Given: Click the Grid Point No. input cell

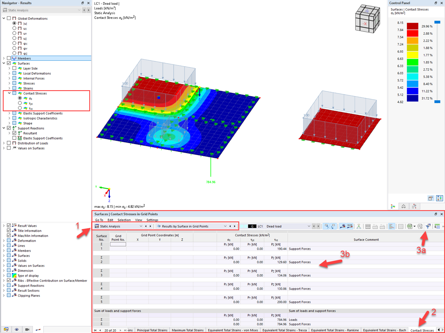Looking at the screenshot, I should coord(118,244).
